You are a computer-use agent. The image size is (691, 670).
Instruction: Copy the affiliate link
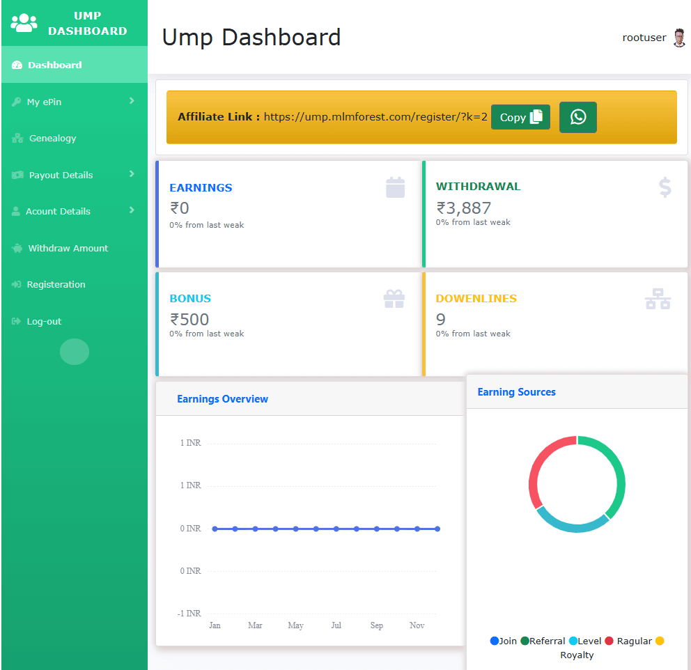(x=520, y=117)
